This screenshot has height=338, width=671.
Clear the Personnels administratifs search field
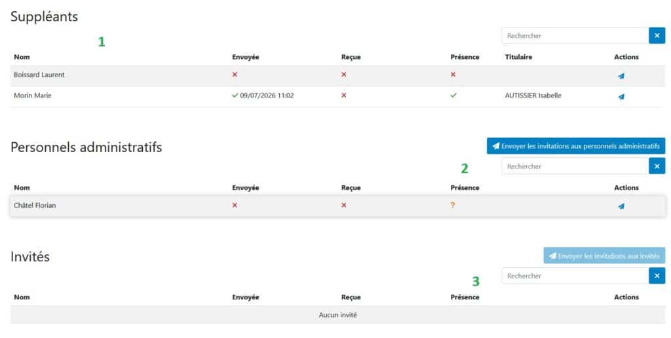tap(657, 166)
